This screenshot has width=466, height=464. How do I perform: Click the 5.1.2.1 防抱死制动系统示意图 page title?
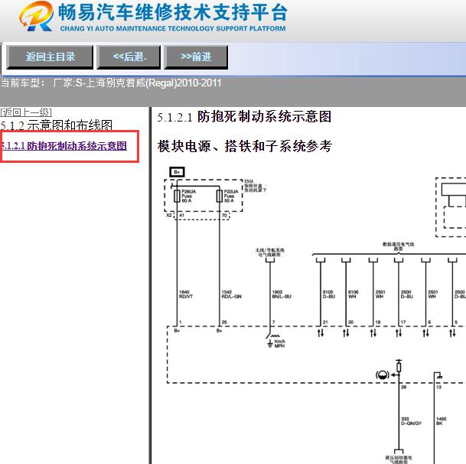pos(244,117)
